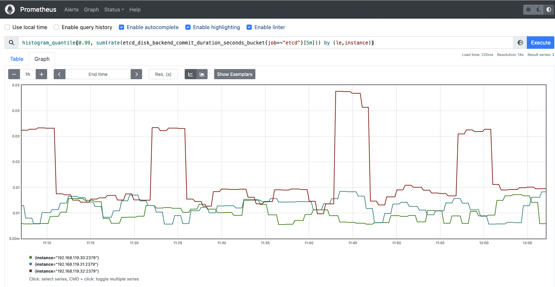Click the 12:00 x-axis label

click(484, 243)
